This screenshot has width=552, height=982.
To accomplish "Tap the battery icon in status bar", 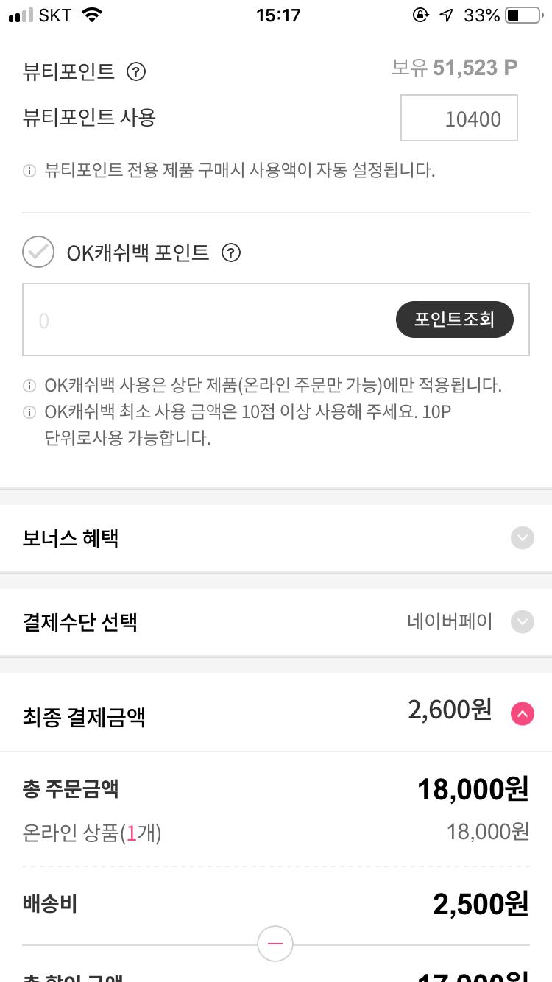I will click(523, 15).
